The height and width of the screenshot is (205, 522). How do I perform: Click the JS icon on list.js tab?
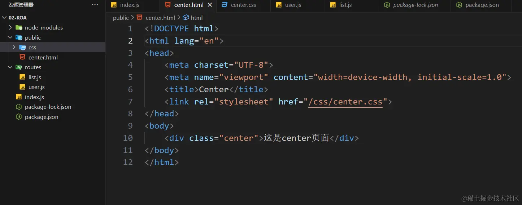[x=332, y=5]
